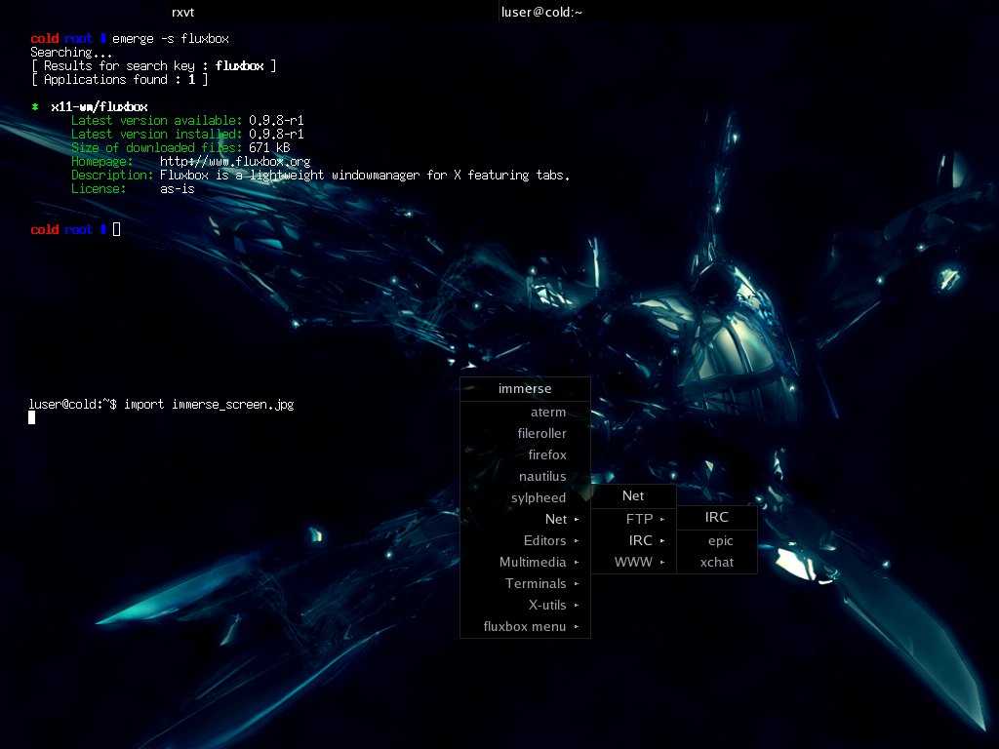Expand the WWW submenu
The height and width of the screenshot is (749, 999).
pyautogui.click(x=633, y=562)
